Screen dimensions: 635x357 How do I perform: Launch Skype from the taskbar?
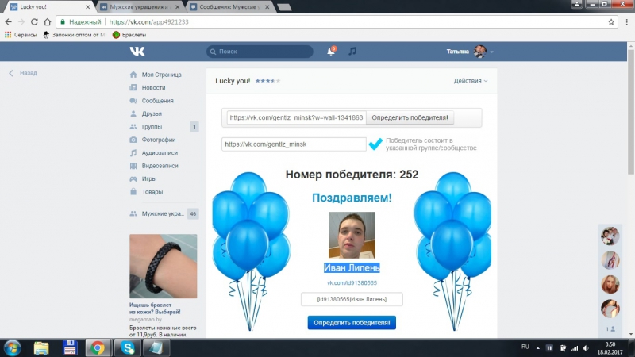click(125, 347)
